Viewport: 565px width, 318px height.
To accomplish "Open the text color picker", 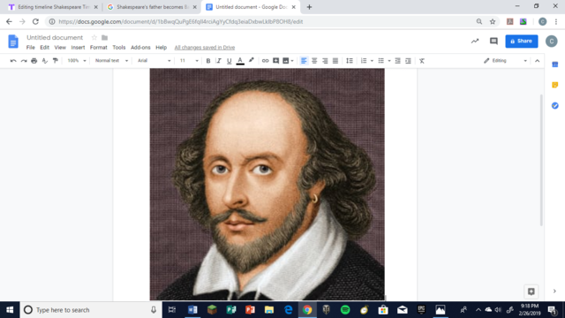I will click(x=240, y=61).
